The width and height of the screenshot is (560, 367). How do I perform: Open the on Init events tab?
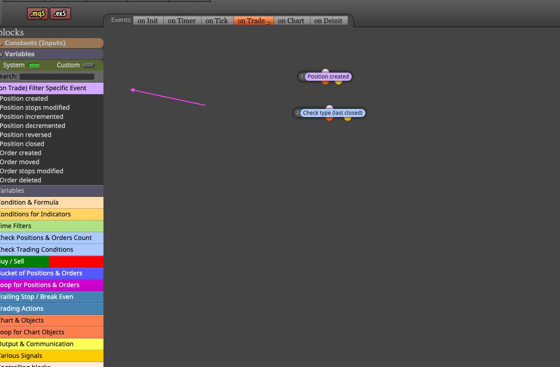tap(148, 20)
